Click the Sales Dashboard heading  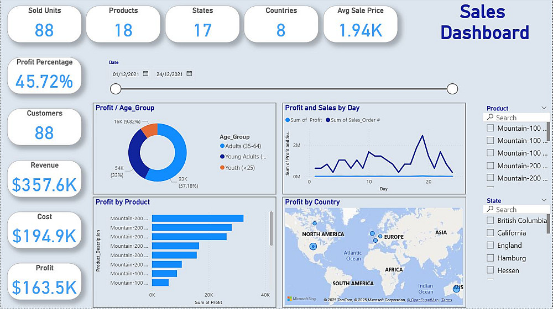point(484,22)
